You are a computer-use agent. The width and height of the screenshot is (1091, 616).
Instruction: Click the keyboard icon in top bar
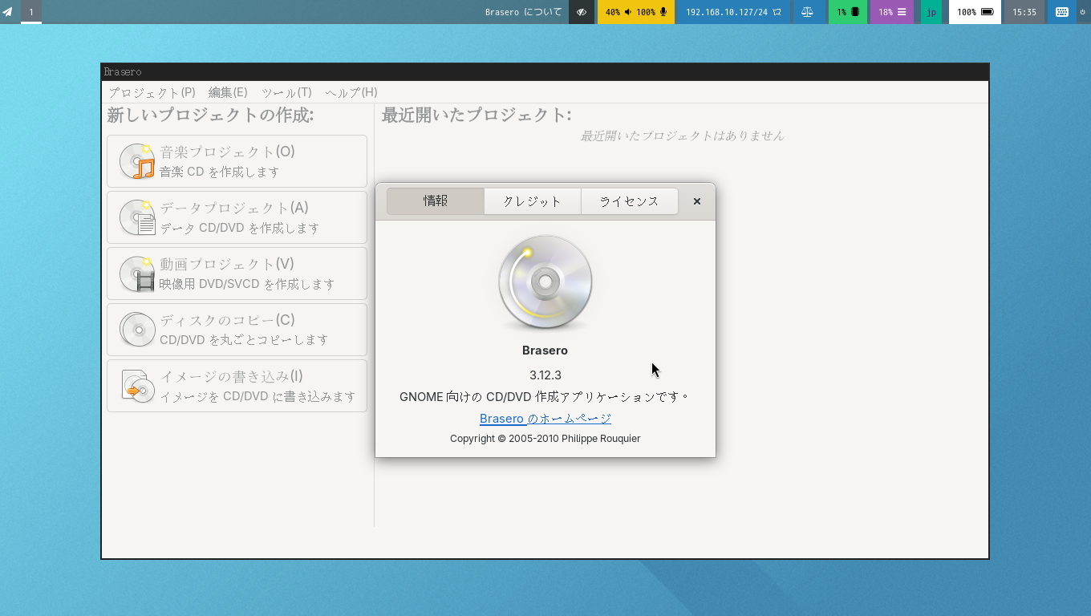coord(1062,12)
